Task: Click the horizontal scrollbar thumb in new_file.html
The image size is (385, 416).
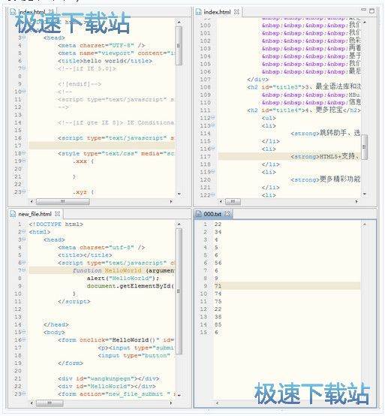Action: (x=50, y=403)
